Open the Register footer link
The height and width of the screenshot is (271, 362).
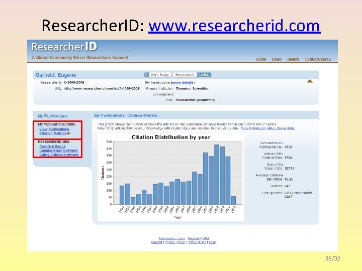(194, 238)
